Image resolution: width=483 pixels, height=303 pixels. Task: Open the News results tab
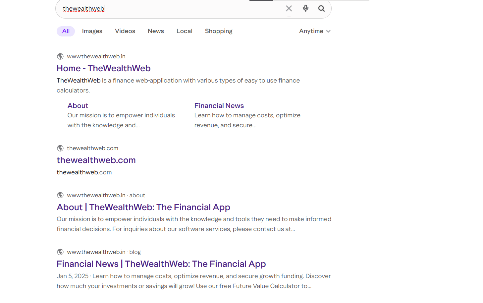[156, 31]
